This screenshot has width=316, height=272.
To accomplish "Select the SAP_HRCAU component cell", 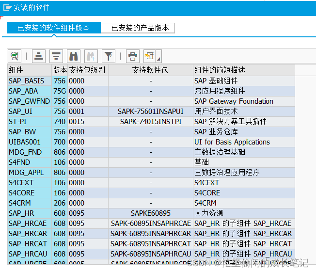I will tap(30, 254).
